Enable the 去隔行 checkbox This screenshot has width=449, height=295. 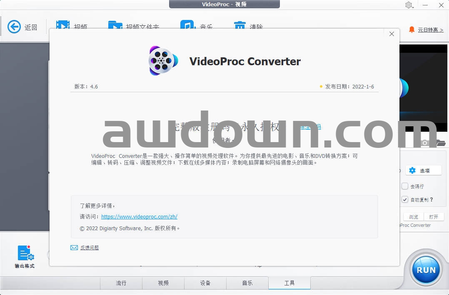point(405,186)
